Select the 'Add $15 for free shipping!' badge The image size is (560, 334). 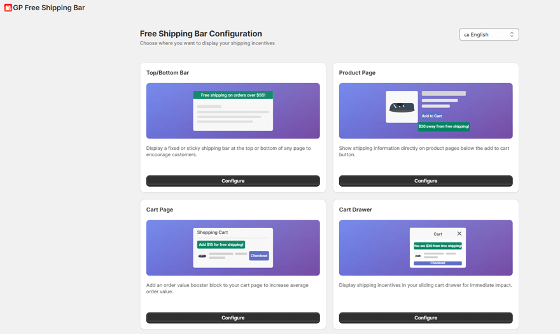pos(221,244)
